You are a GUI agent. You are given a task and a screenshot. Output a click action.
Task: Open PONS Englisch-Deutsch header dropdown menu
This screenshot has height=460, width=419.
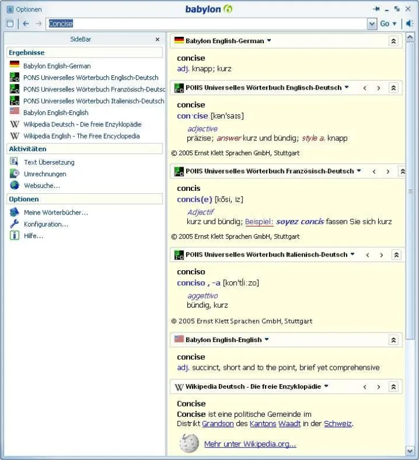coord(347,87)
